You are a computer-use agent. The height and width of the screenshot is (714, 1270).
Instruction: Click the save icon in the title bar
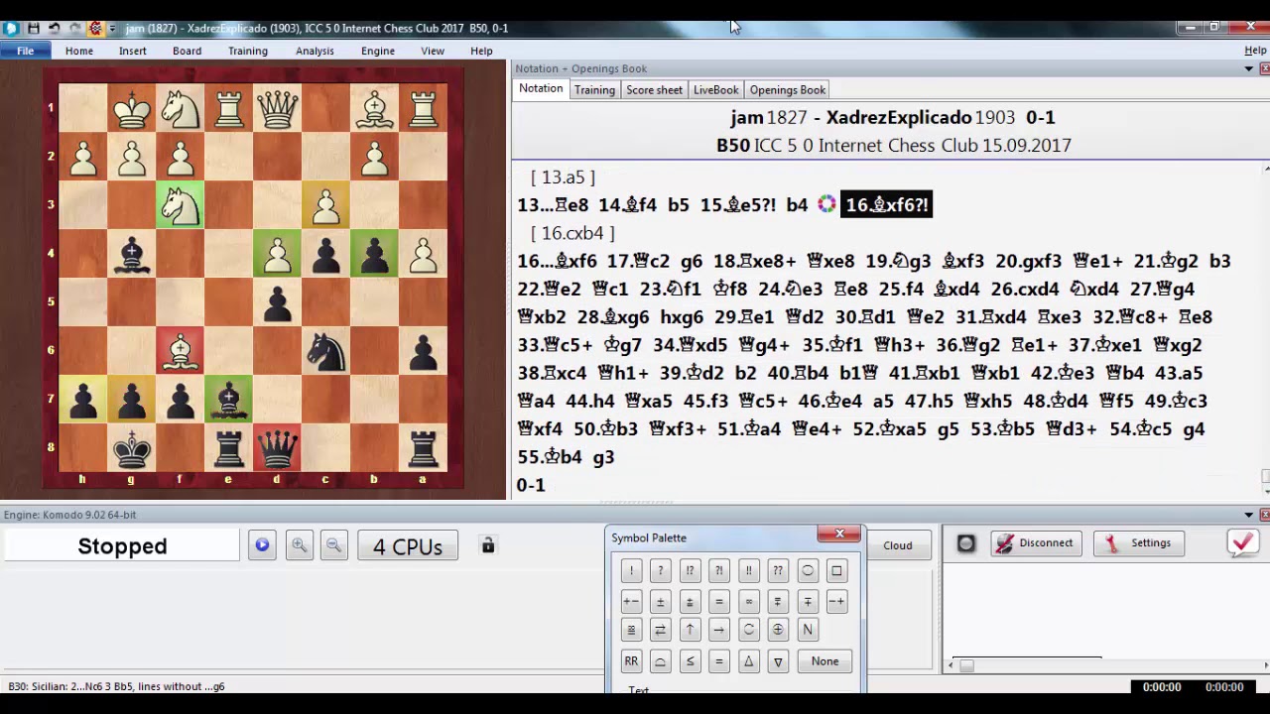click(x=33, y=28)
